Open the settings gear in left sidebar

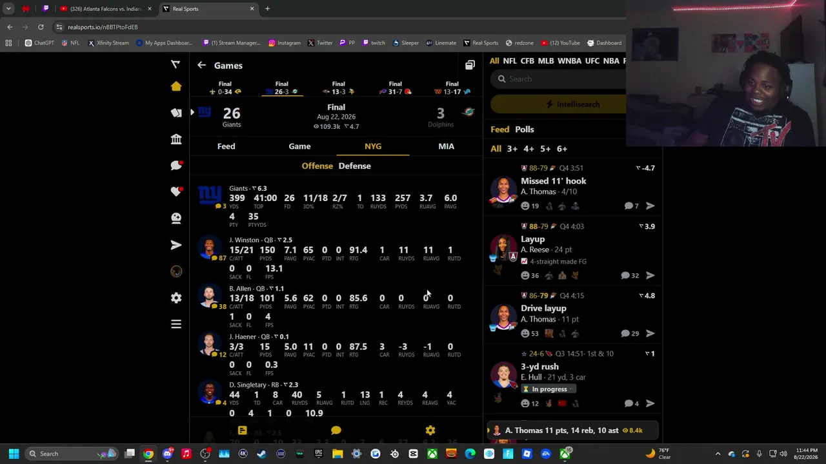[176, 298]
